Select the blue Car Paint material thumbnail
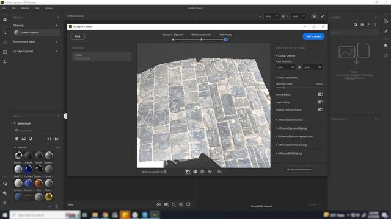 click(x=29, y=169)
